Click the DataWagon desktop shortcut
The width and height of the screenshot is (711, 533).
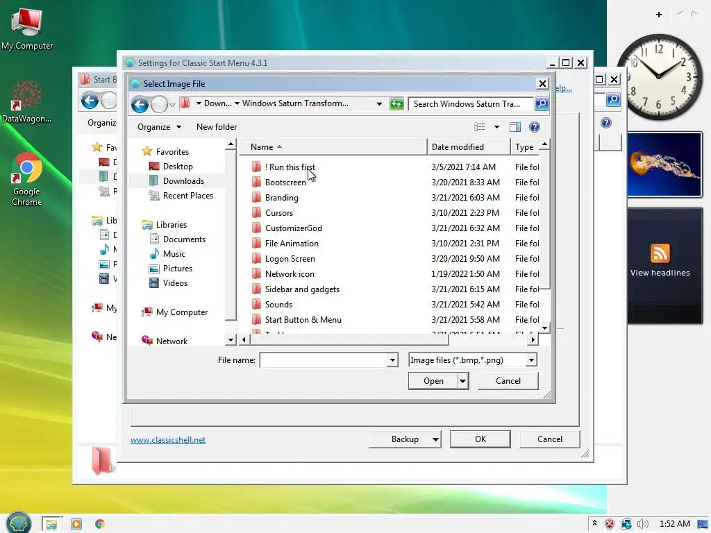[x=26, y=102]
